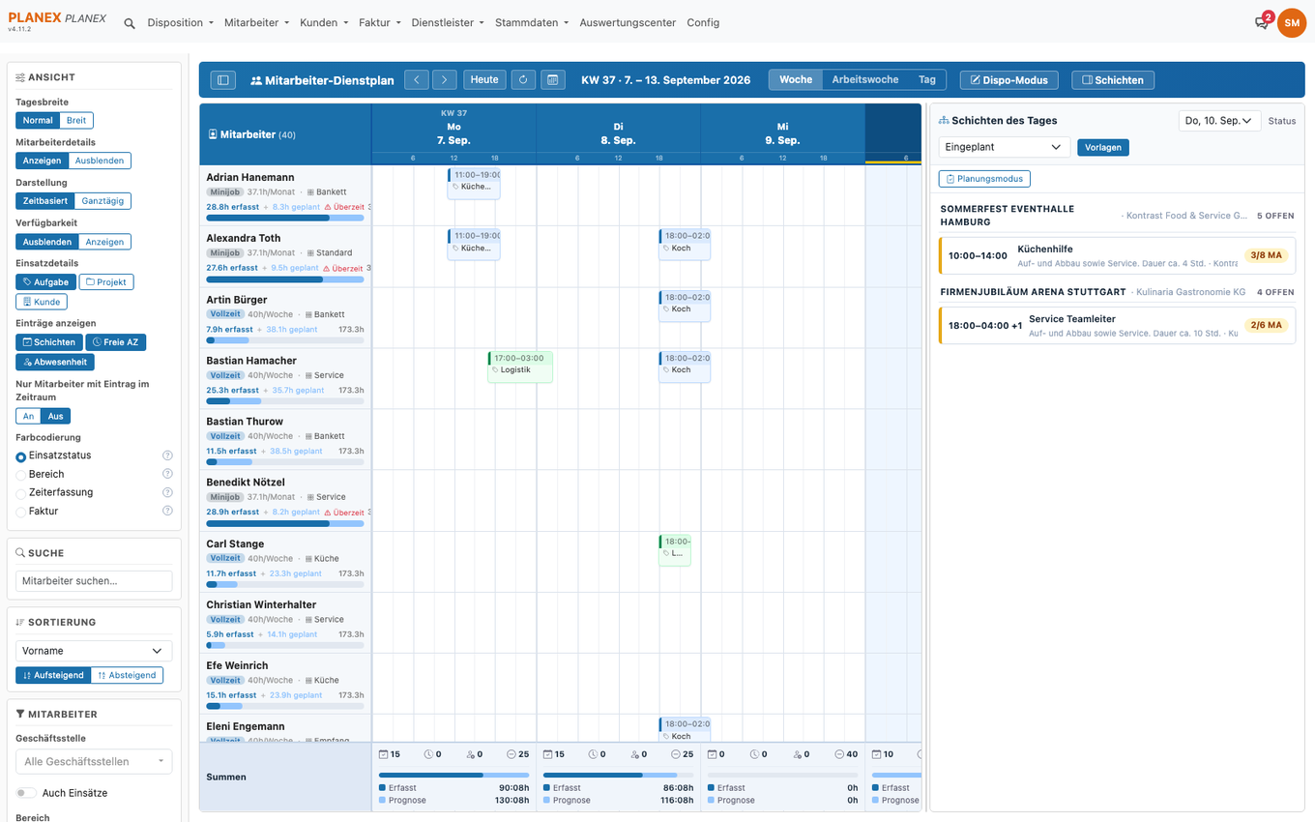Select the Bereich color coding radio
1315x822 pixels.
(x=21, y=475)
